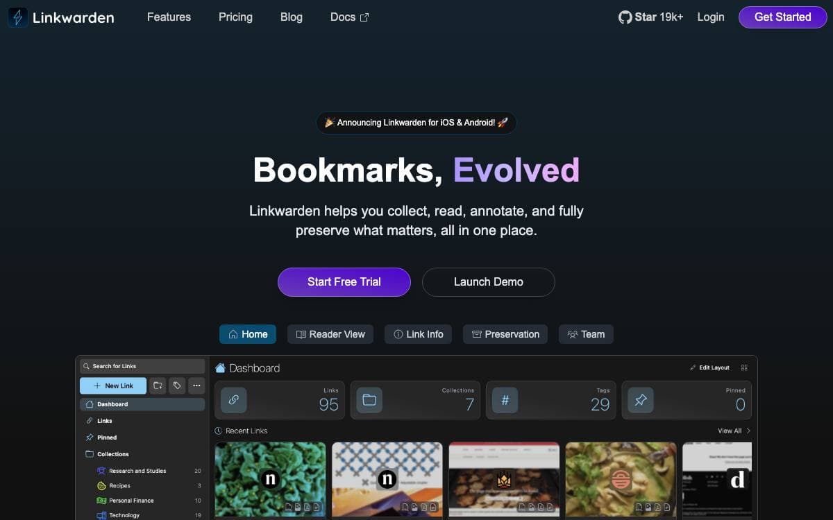The width and height of the screenshot is (833, 520).
Task: Click the magnifier icon in search box
Action: pos(86,366)
